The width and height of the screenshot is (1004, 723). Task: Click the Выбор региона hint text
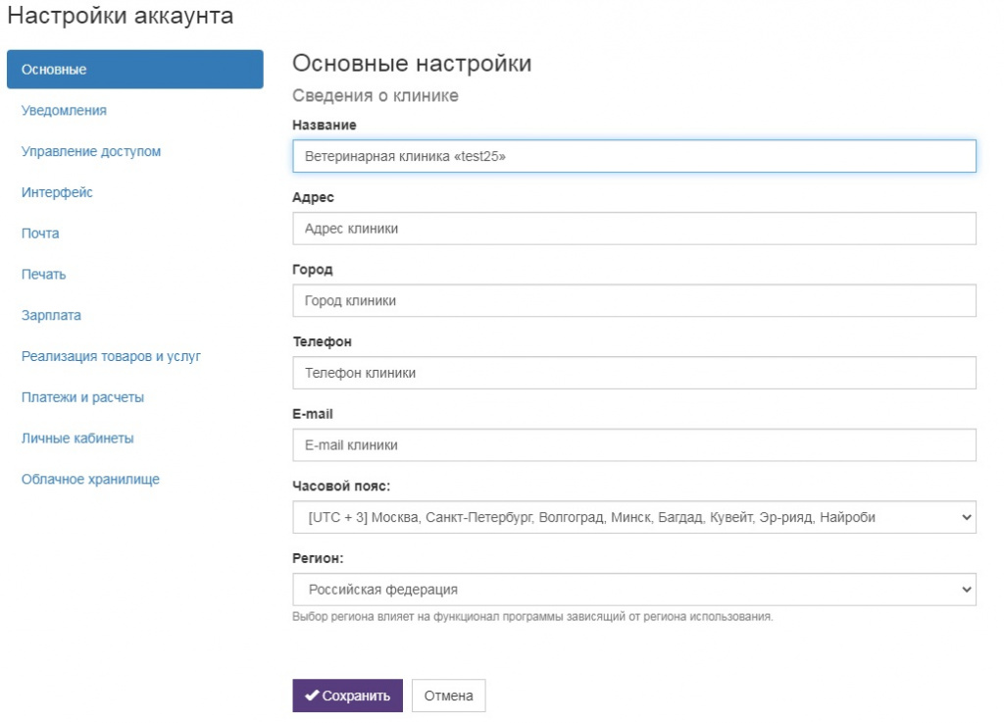tap(532, 617)
